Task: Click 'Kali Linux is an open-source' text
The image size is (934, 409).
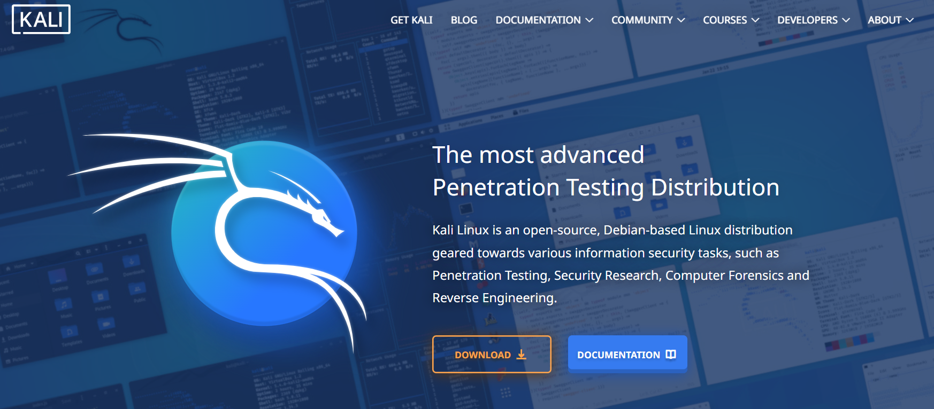Action: pyautogui.click(x=516, y=230)
